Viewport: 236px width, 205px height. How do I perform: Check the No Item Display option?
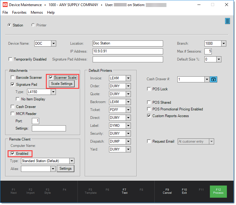point(18,99)
